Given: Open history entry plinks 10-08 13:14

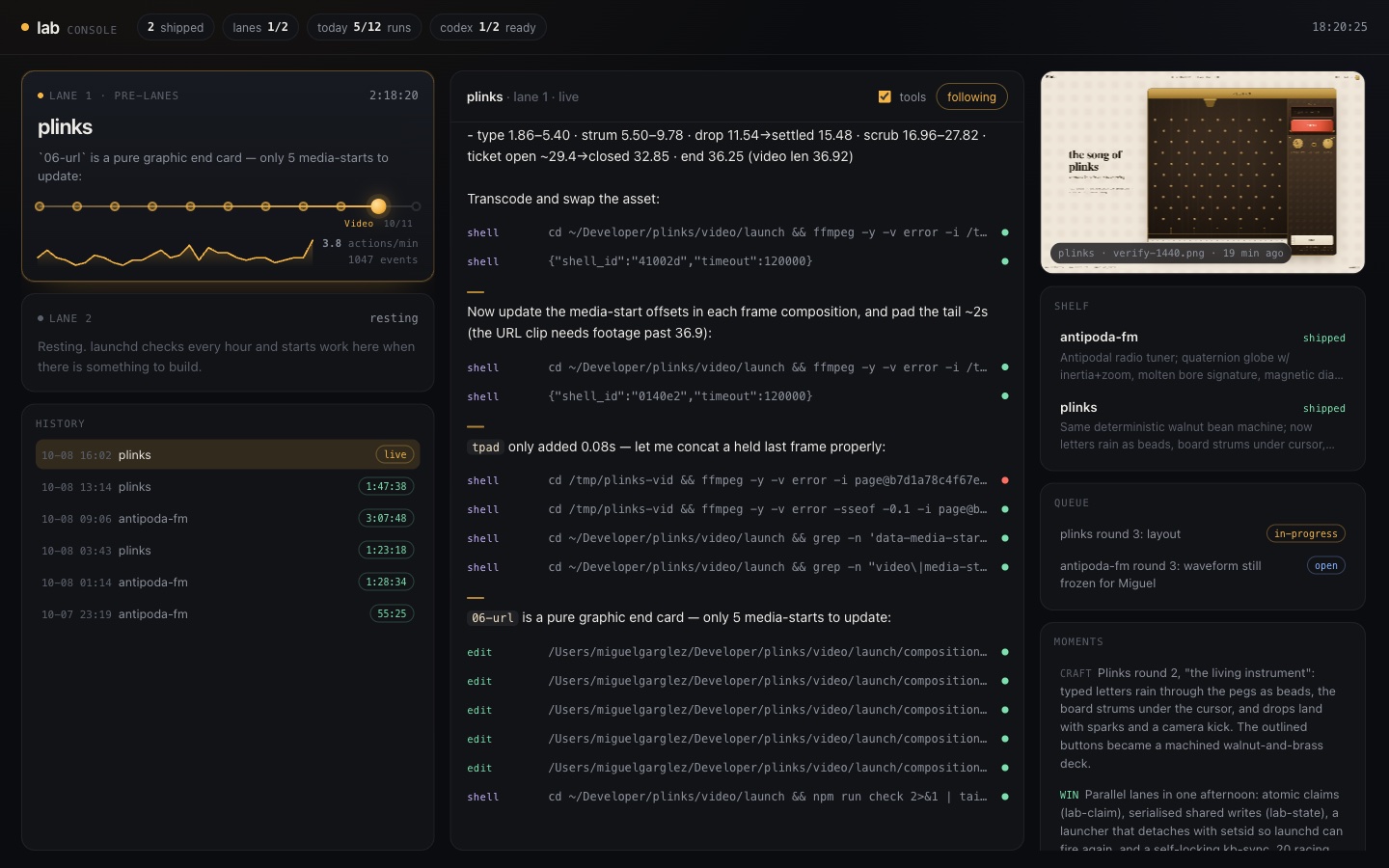Looking at the screenshot, I should [228, 486].
